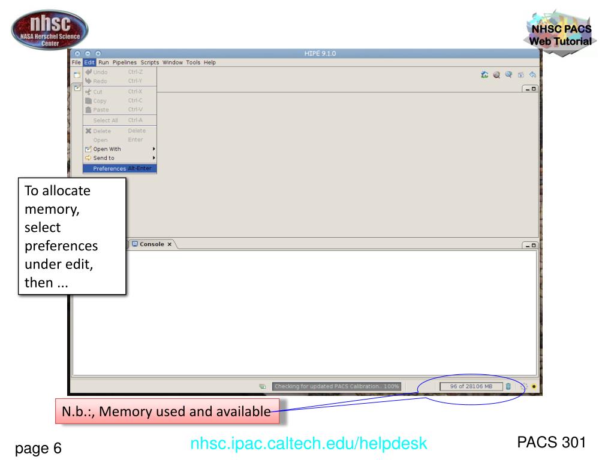Viewport: 614px width, 460px height.
Task: Click the PACS Calibration progress bar
Action: [337, 386]
